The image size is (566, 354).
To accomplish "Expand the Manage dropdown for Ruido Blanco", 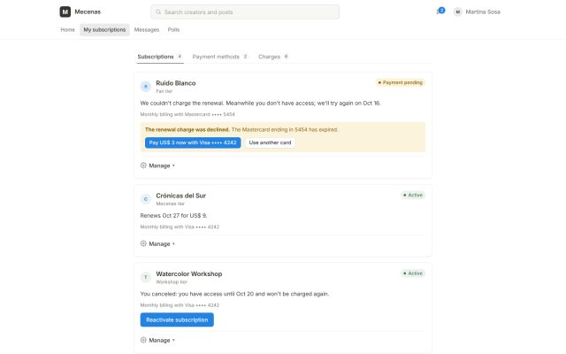I will tap(157, 165).
